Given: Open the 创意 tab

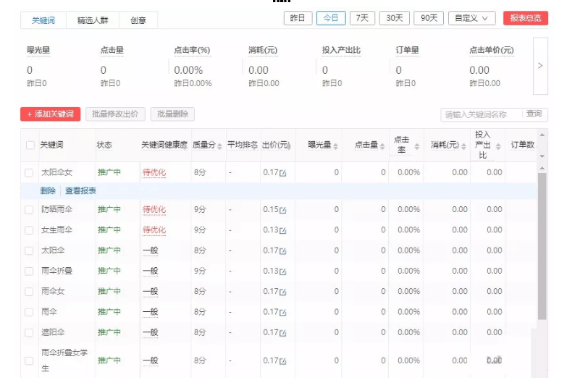Looking at the screenshot, I should pyautogui.click(x=138, y=20).
